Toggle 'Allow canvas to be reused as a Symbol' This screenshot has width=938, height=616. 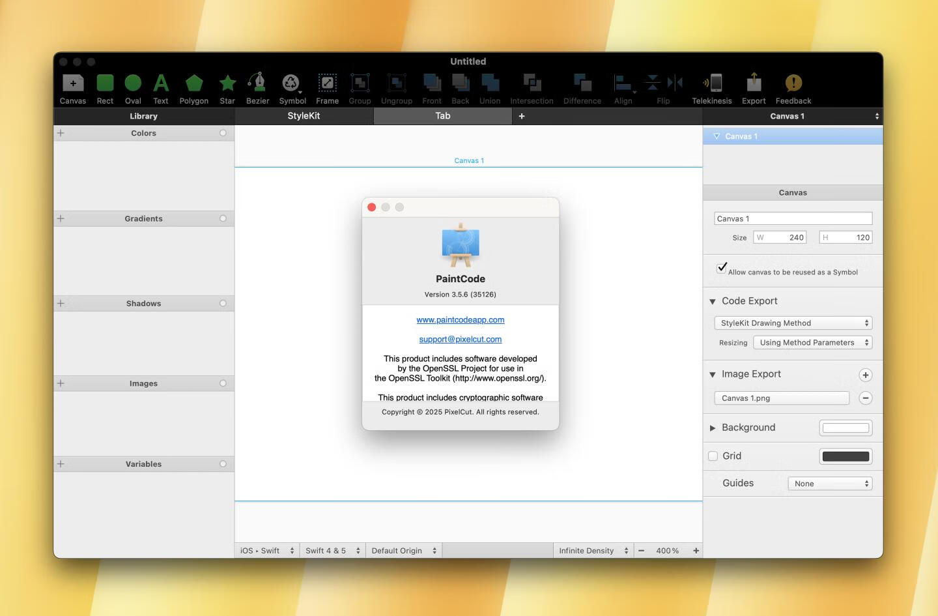pos(721,267)
